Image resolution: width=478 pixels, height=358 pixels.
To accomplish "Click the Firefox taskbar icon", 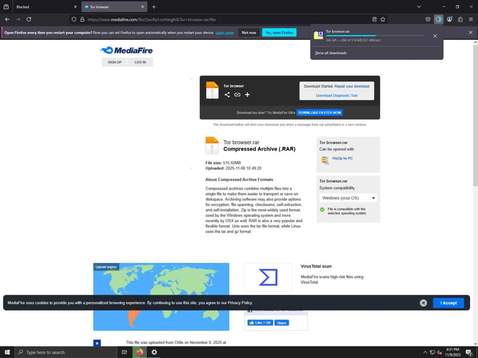I will coord(140,352).
